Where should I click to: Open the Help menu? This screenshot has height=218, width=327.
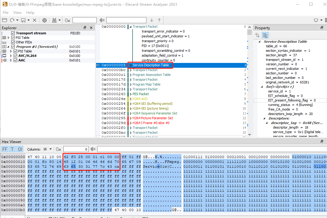30,13
